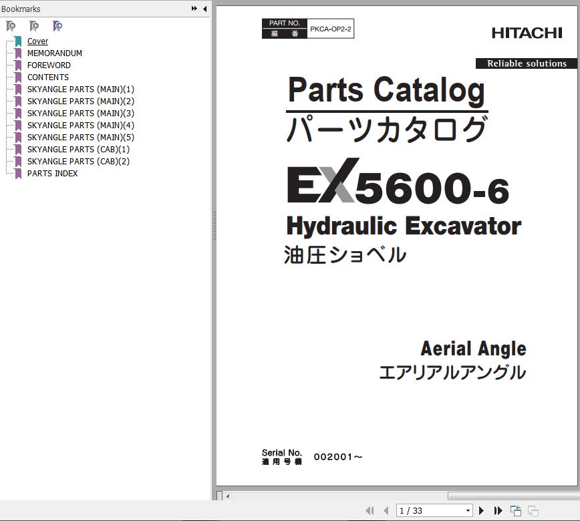The height and width of the screenshot is (521, 580).
Task: Click the 'Serial No.' label
Action: pyautogui.click(x=282, y=453)
